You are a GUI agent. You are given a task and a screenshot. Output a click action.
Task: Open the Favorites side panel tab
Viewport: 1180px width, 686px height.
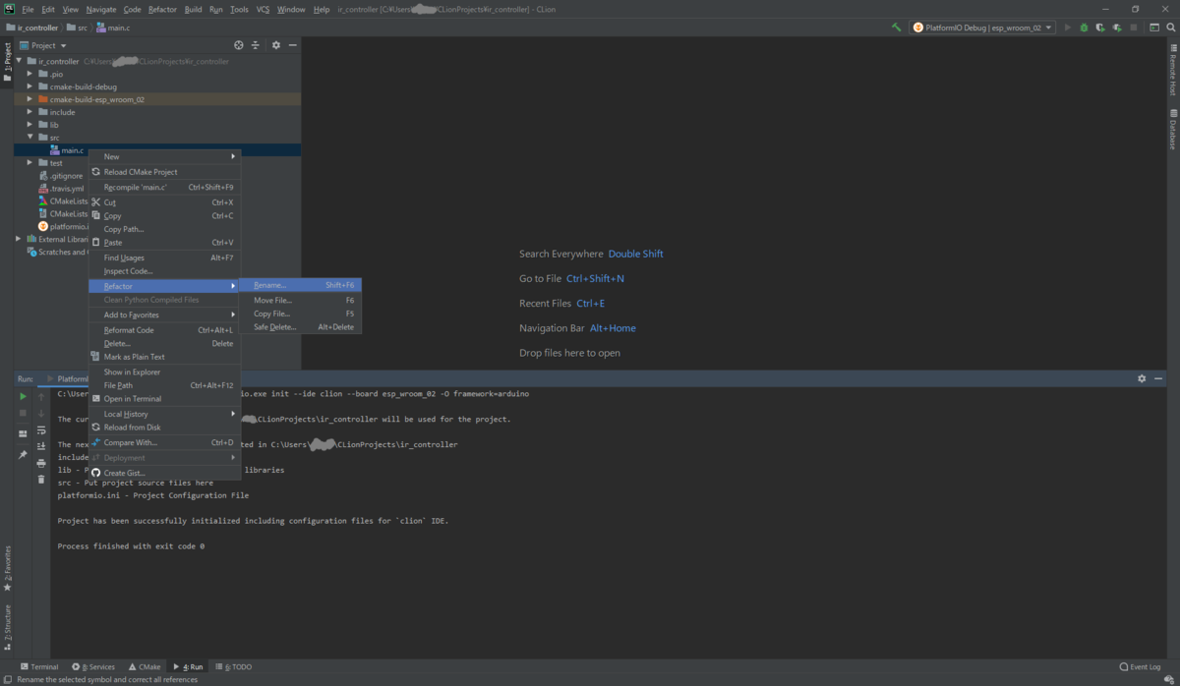click(7, 567)
